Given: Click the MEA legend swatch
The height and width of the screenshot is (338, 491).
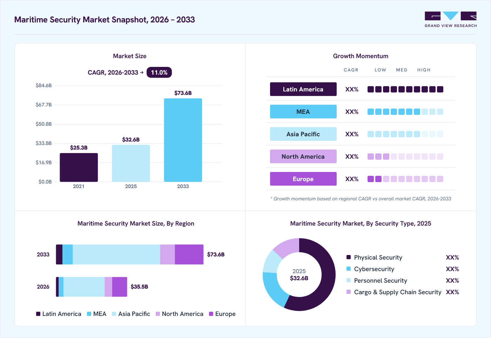Looking at the screenshot, I should click(x=89, y=314).
